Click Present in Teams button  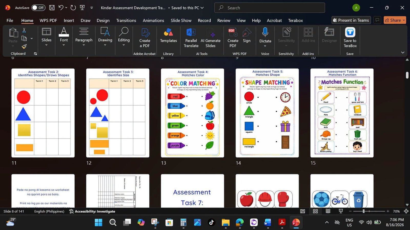[351, 20]
